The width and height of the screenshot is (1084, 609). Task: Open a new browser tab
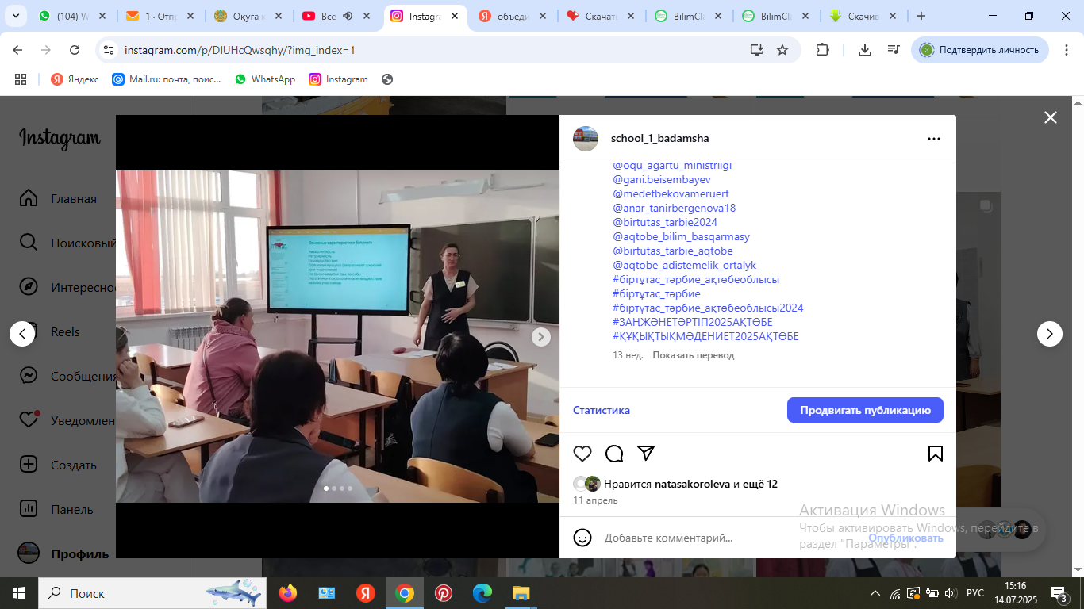[921, 16]
